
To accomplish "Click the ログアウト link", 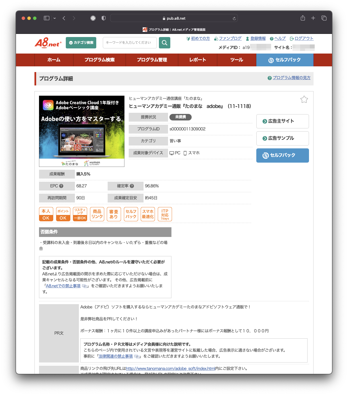I will click(304, 38).
